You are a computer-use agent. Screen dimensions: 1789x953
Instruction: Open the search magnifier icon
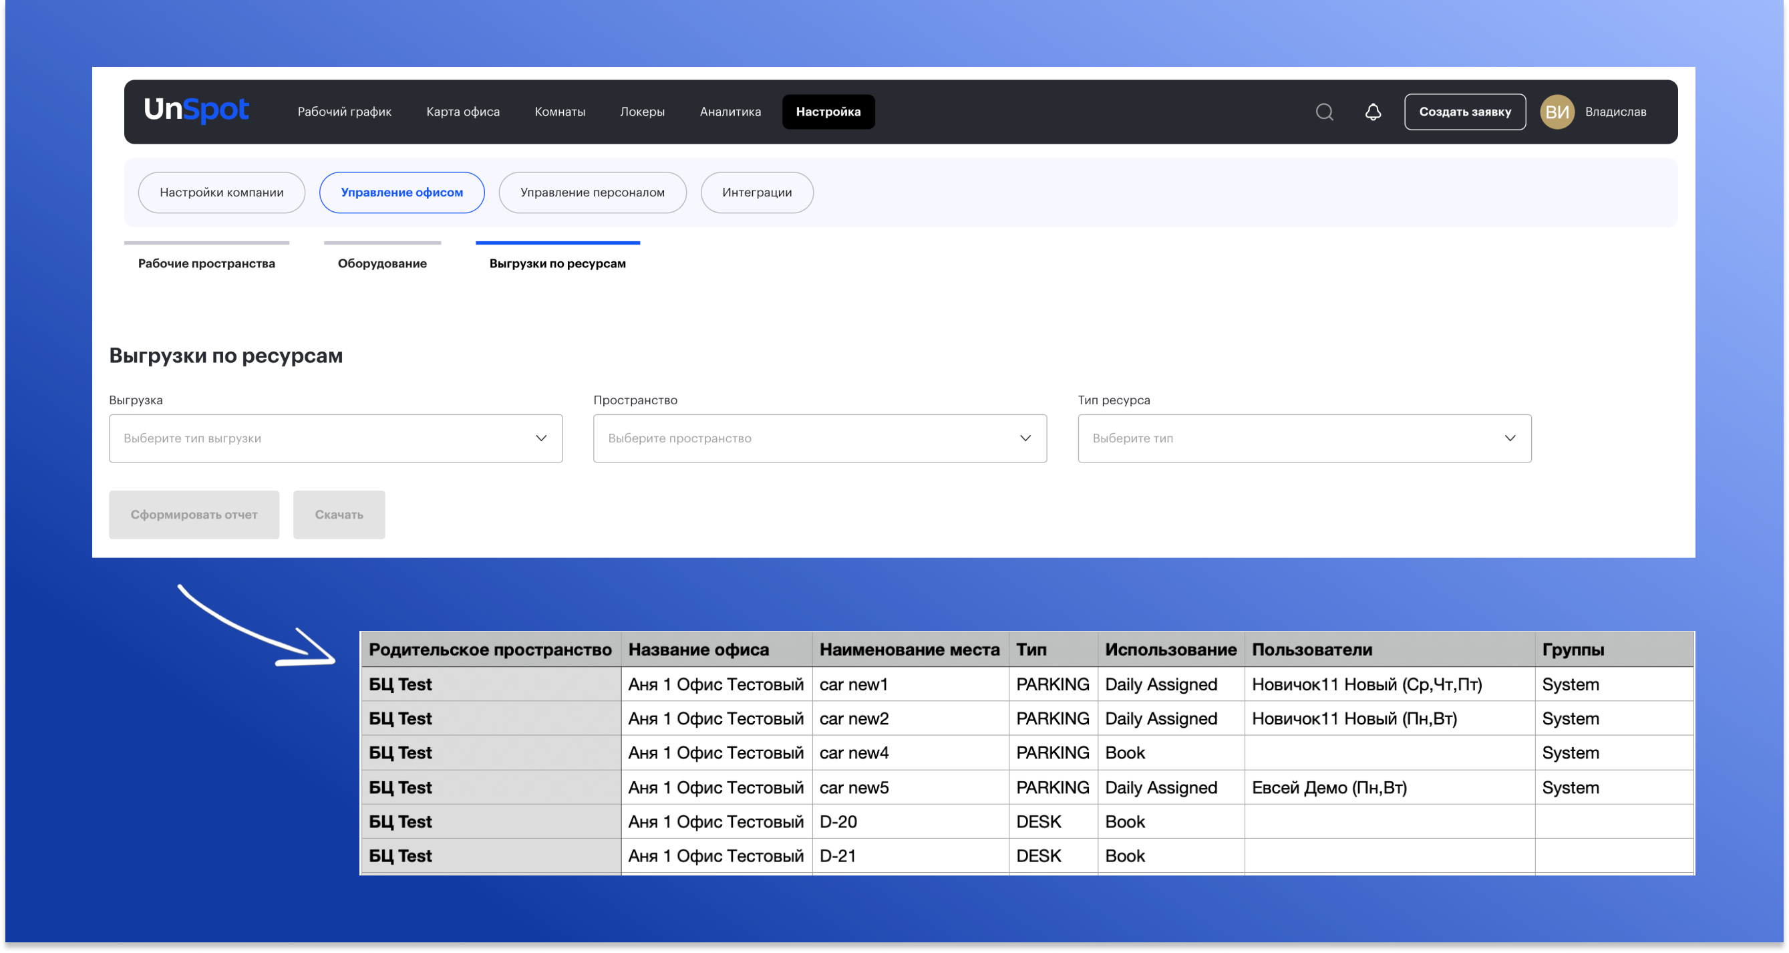pyautogui.click(x=1323, y=112)
